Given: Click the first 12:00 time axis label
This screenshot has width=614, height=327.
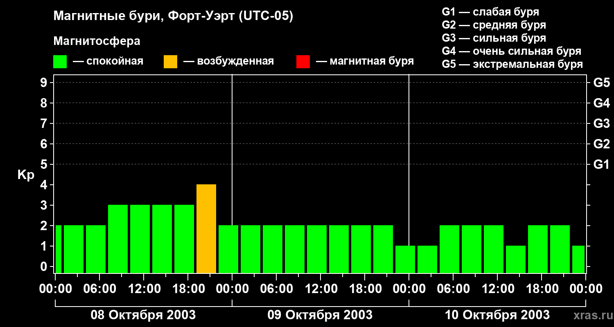Looking at the screenshot, I should coord(144,289).
